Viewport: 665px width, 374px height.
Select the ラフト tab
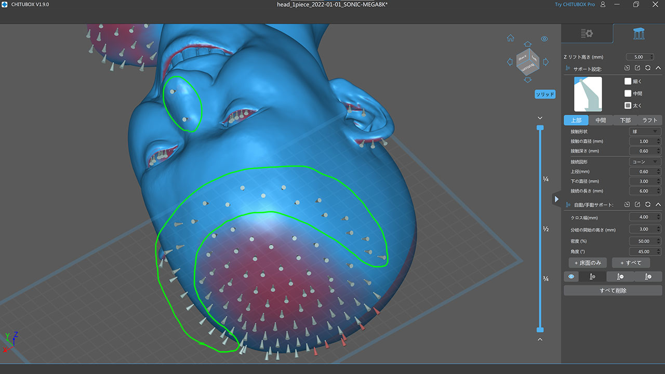[x=650, y=120]
